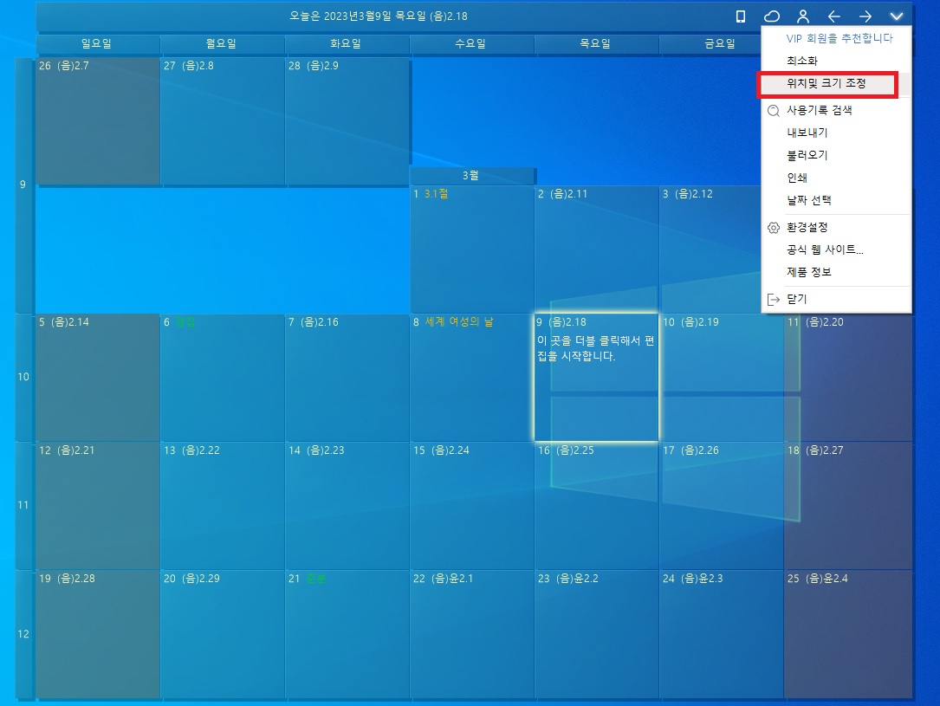Select the March 13 day cell

coord(223,506)
